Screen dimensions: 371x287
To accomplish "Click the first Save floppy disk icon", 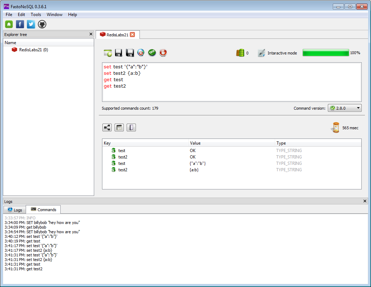I will (x=118, y=53).
